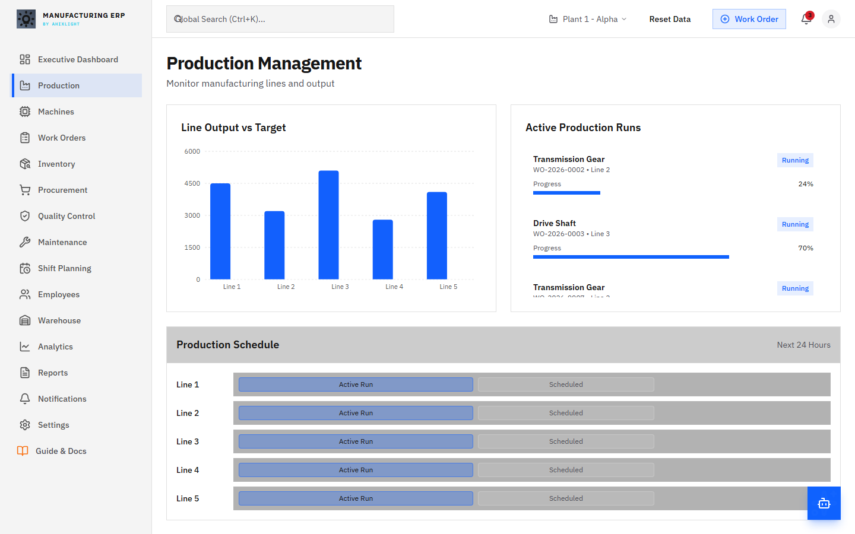The height and width of the screenshot is (534, 855).
Task: Focus the Global Search input field
Action: click(280, 19)
